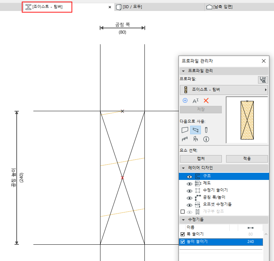Viewport: 274px width, 261px height.
Task: Click the 공칭 폭/높이 layer type icon
Action: [198, 198]
